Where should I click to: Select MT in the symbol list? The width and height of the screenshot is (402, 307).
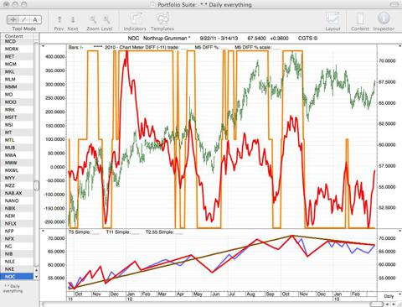[17, 133]
